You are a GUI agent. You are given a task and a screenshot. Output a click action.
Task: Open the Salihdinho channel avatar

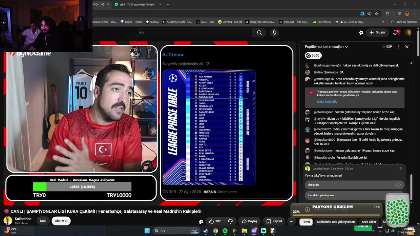(x=8, y=221)
